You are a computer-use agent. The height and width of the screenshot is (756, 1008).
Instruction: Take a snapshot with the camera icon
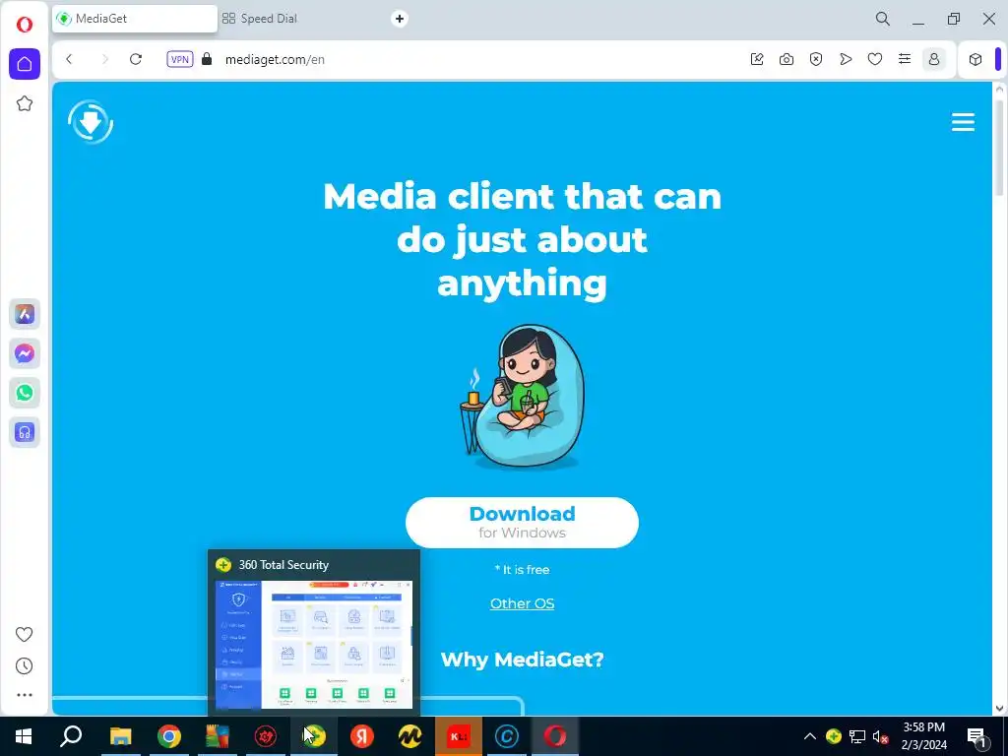[x=787, y=59]
